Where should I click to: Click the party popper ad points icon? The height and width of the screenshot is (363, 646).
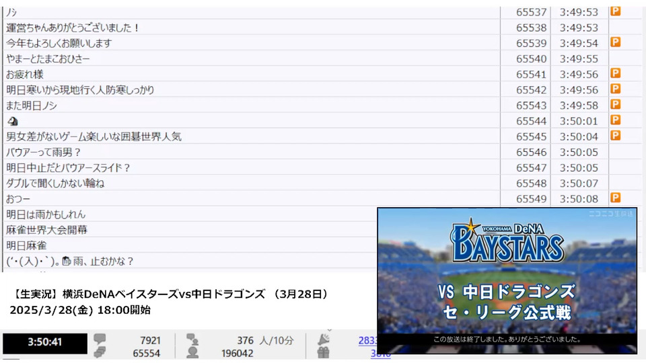point(324,339)
